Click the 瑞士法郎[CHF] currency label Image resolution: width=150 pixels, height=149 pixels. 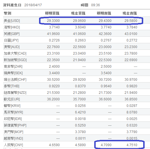15,80
